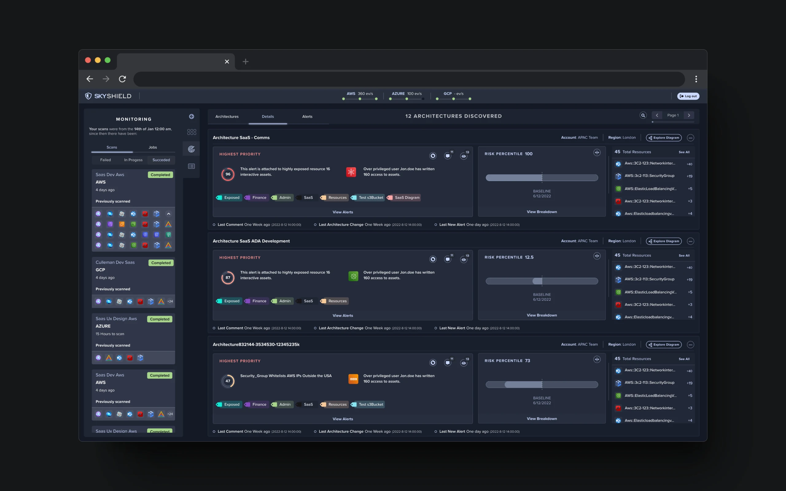Viewport: 786px width, 491px height.
Task: Click refresh circle icon in SaaS - Comms card
Action: (x=433, y=156)
